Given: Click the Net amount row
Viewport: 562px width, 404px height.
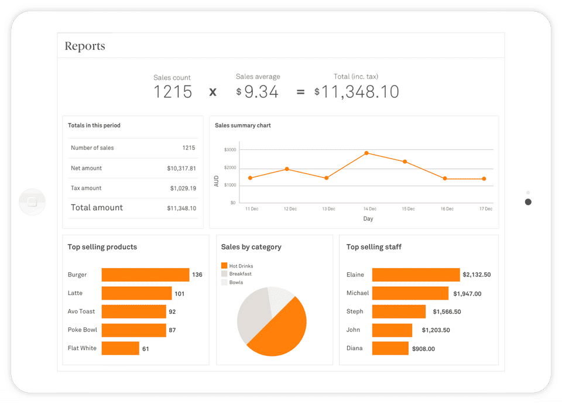Looking at the screenshot, I should [133, 168].
